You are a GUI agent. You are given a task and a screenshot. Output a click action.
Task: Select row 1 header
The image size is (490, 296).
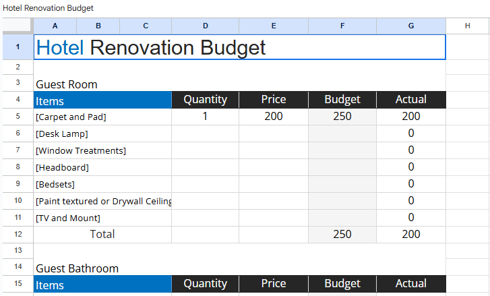pos(17,47)
